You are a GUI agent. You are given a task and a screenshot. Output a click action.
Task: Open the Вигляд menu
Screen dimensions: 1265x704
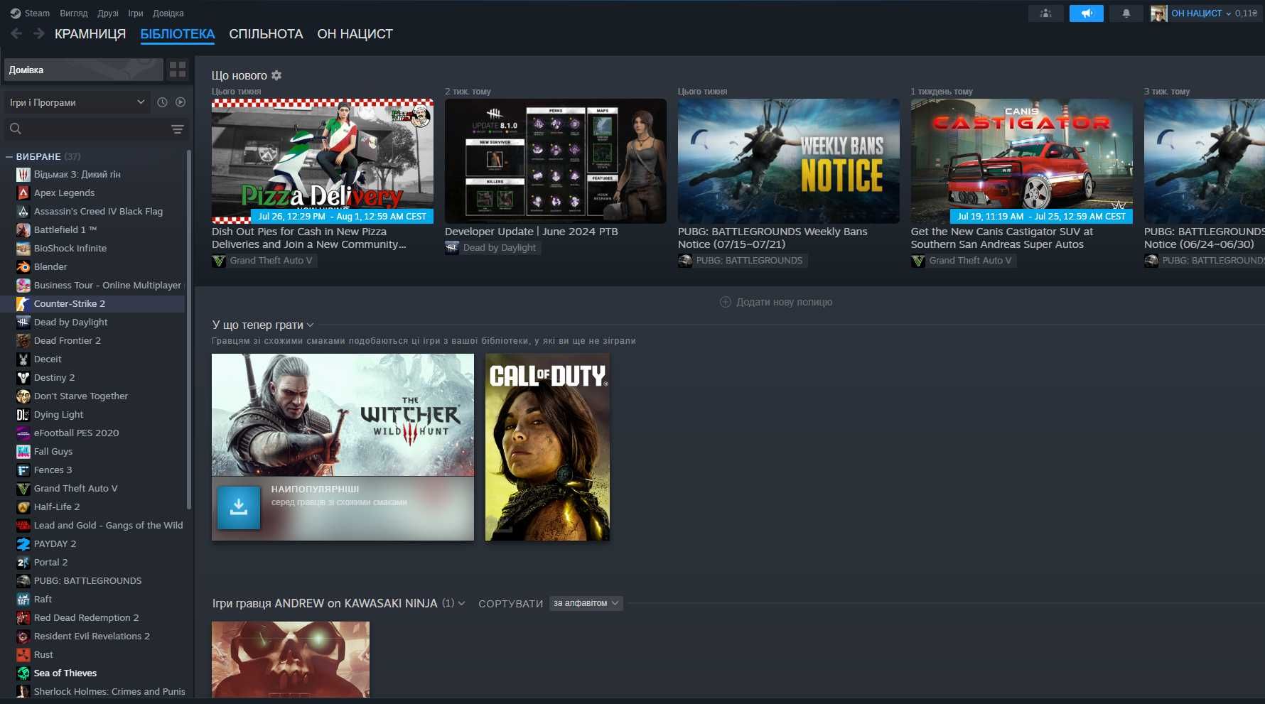[74, 13]
